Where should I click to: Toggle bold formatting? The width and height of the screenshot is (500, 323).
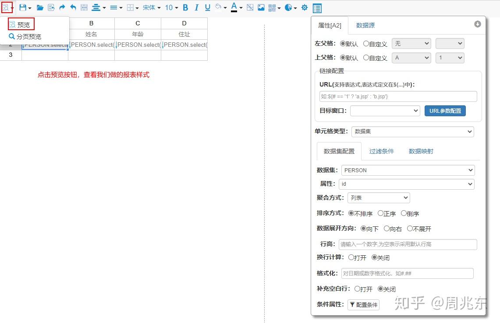tap(185, 7)
